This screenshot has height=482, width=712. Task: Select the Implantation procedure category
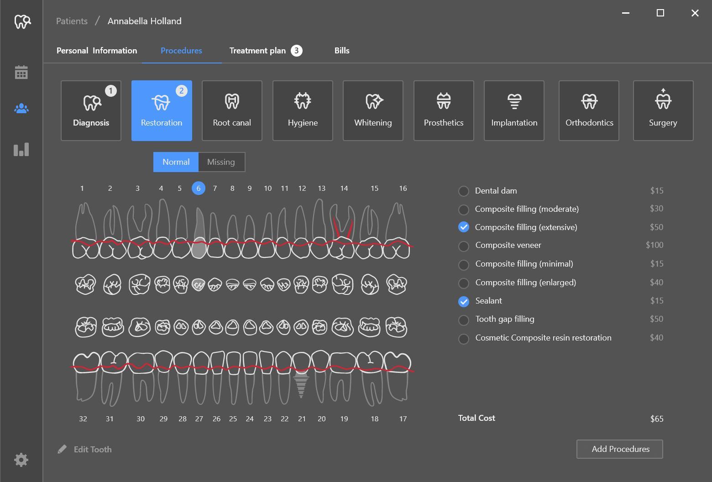pos(514,110)
